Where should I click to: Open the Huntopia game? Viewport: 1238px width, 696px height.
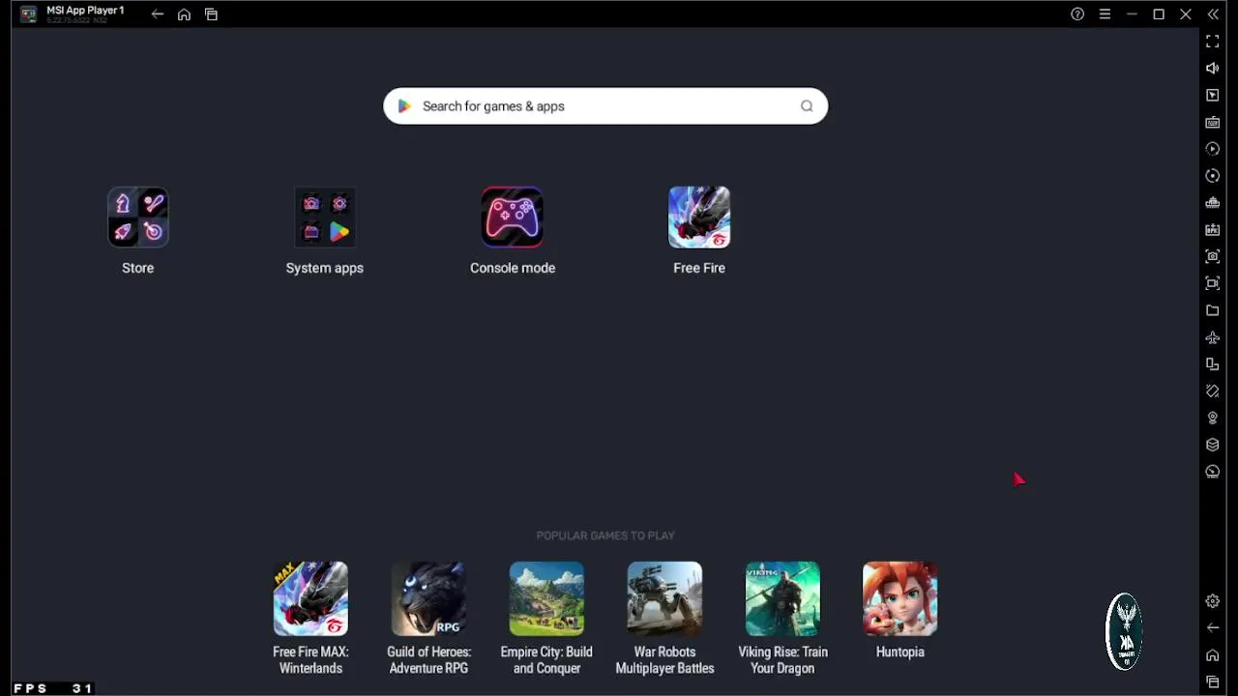tap(900, 598)
